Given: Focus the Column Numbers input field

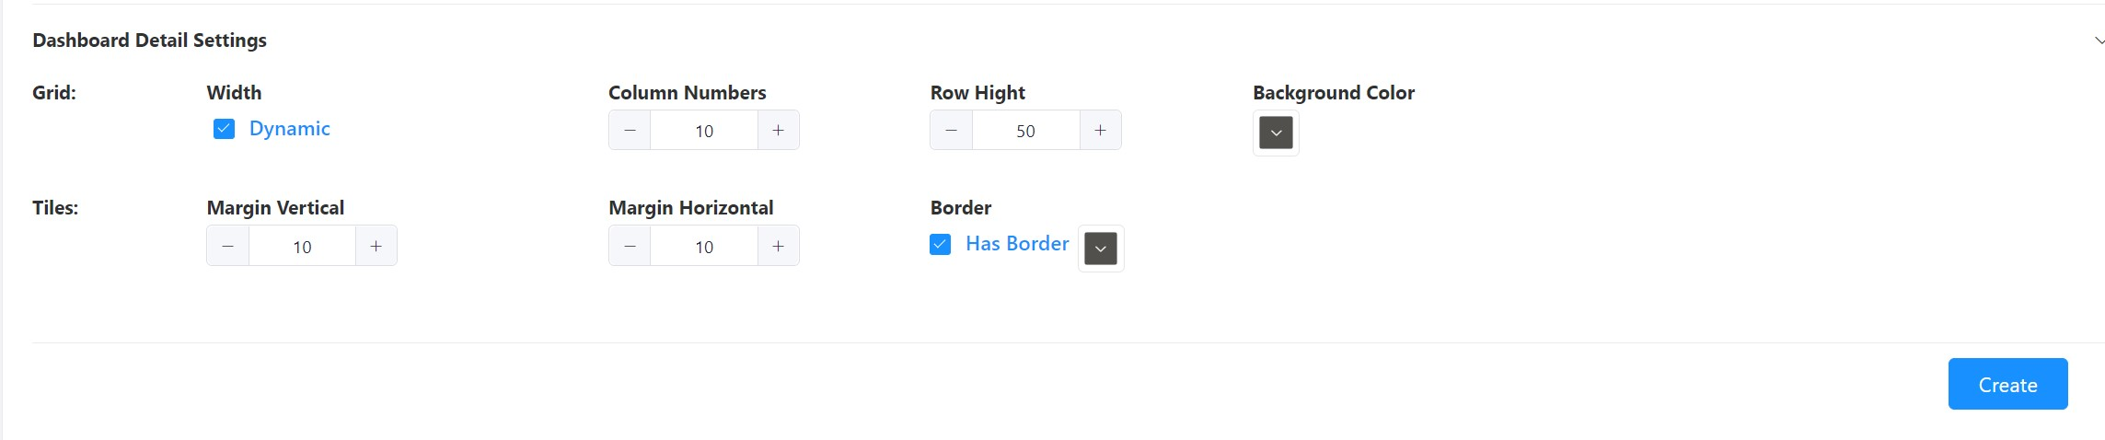Looking at the screenshot, I should click(704, 131).
